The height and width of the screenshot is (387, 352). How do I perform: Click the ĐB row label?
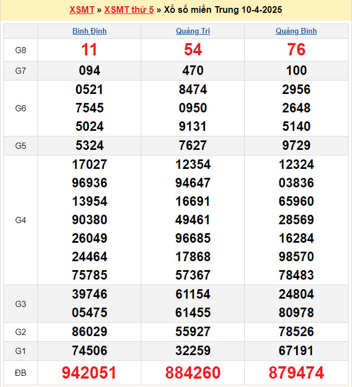tap(21, 373)
